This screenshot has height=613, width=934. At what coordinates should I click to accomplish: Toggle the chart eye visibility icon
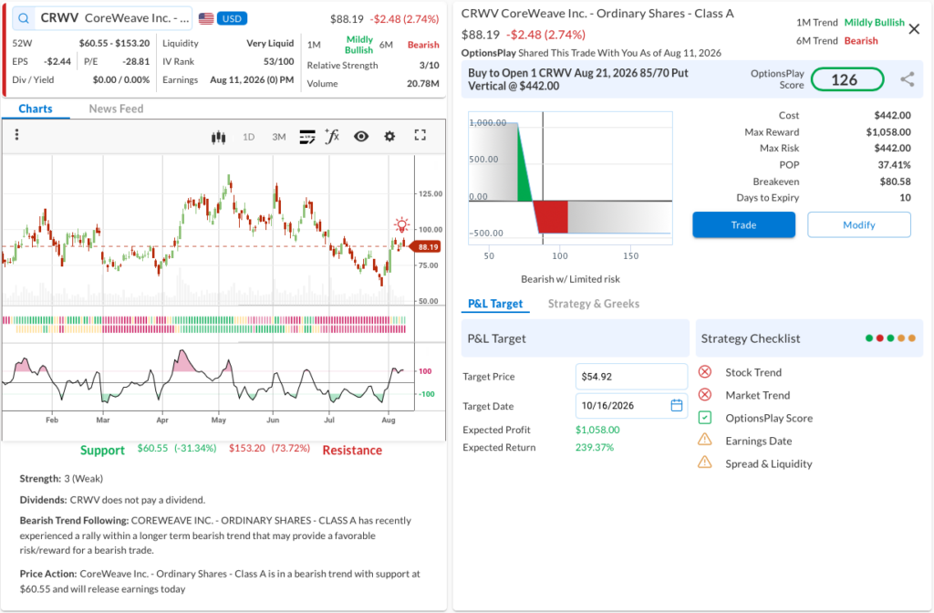click(x=361, y=137)
